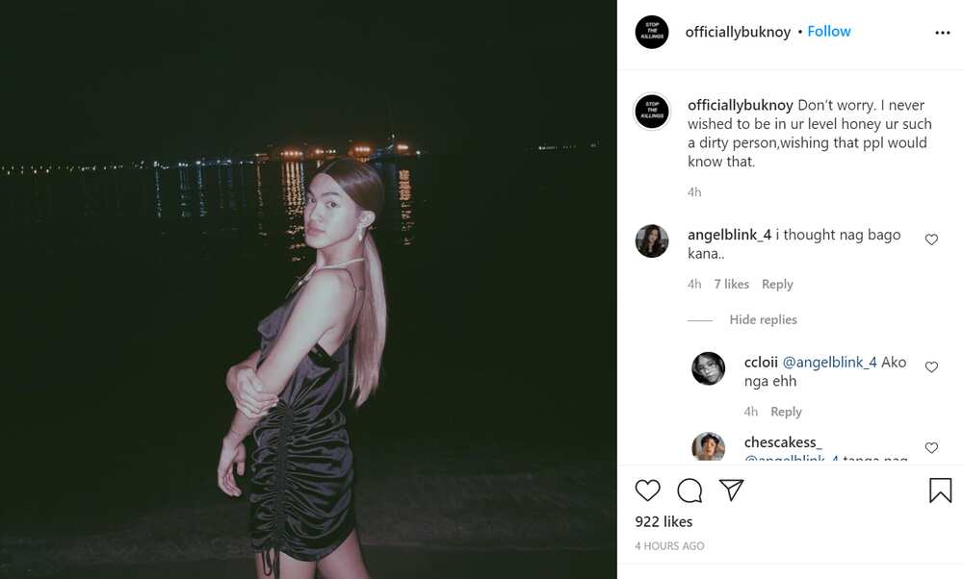Open chescakess_ username profile

782,442
